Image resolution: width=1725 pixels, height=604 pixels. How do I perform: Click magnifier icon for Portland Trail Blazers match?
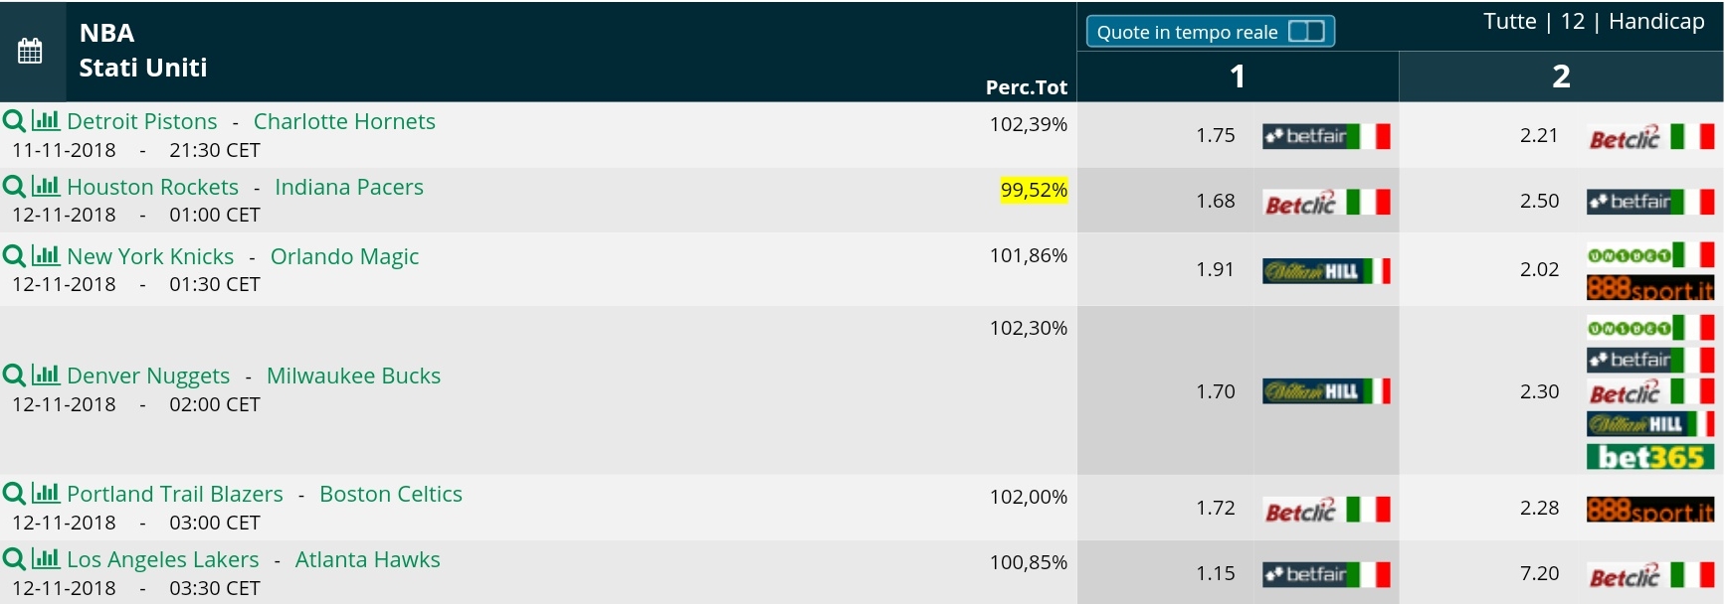tap(14, 494)
